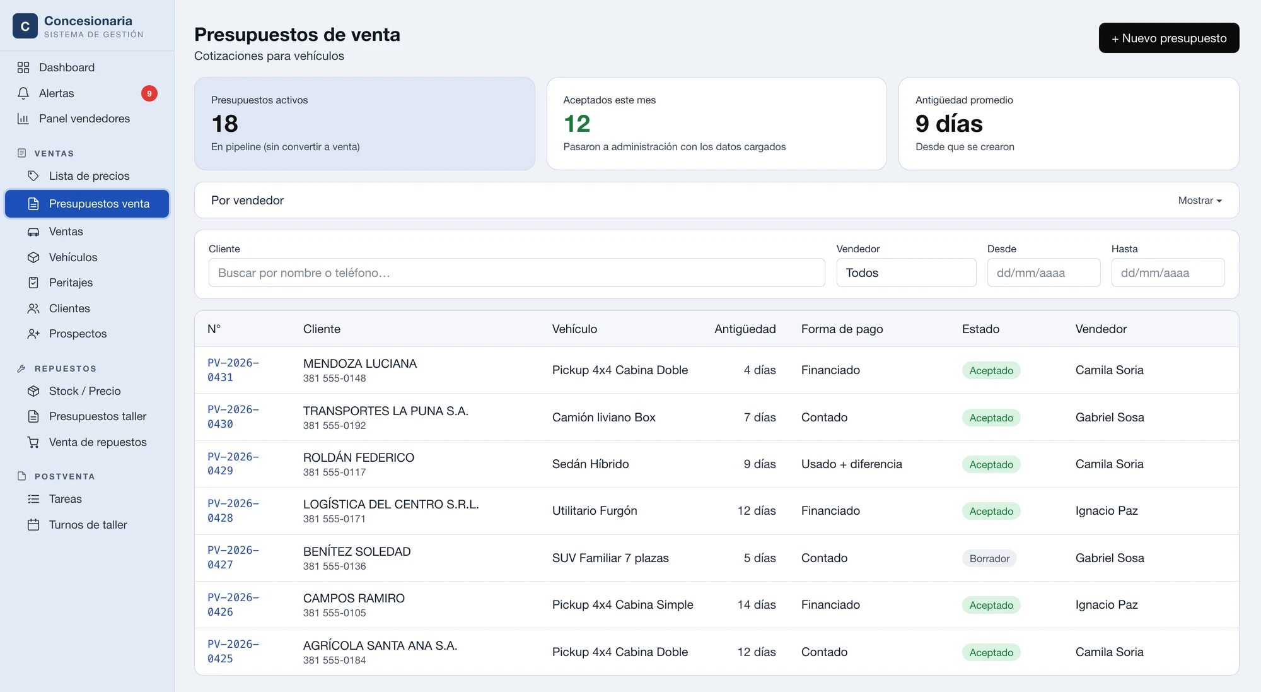Click vehicle Pickup 4x4 Cabina Simple

click(x=622, y=605)
